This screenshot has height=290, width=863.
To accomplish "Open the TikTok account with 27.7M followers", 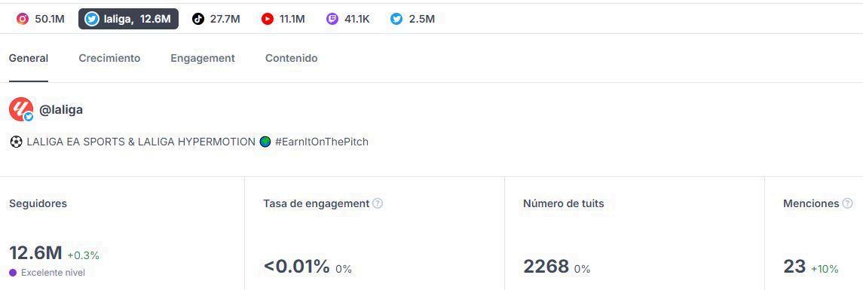I will tap(216, 19).
